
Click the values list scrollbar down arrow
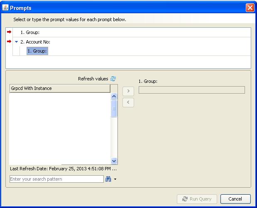[114, 161]
